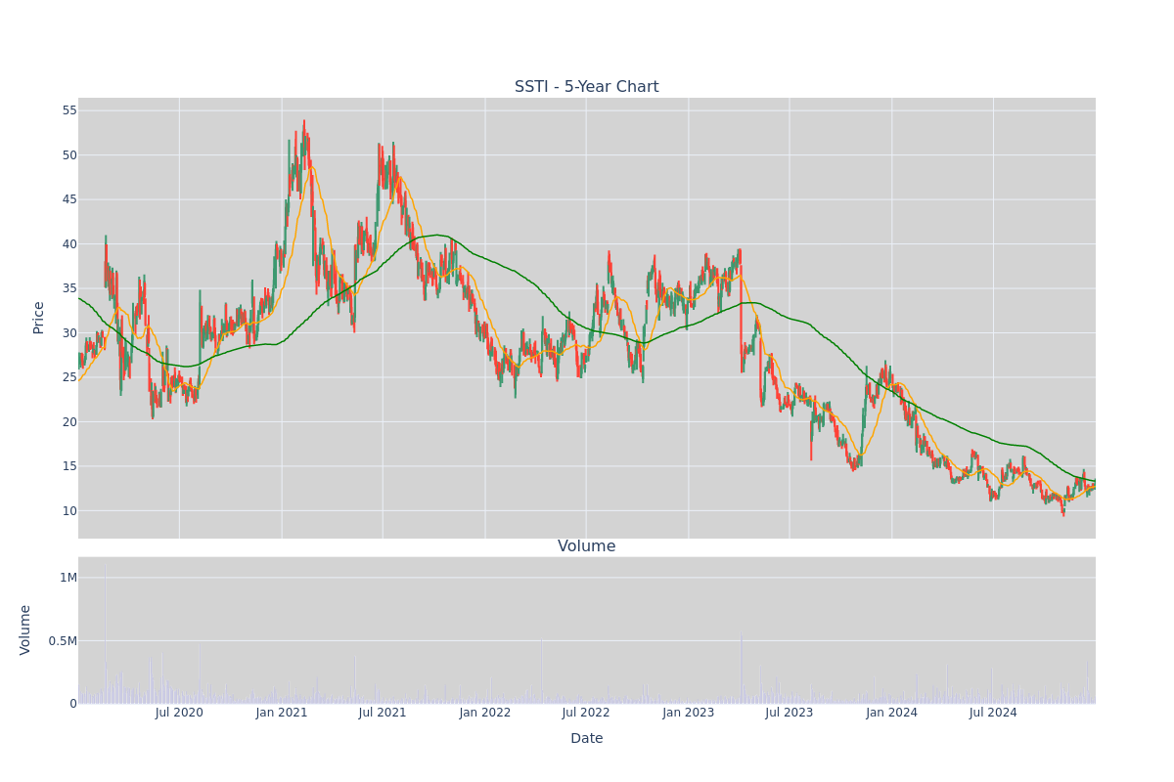Click the 45 price axis tick
This screenshot has width=1174, height=782.
[69, 199]
